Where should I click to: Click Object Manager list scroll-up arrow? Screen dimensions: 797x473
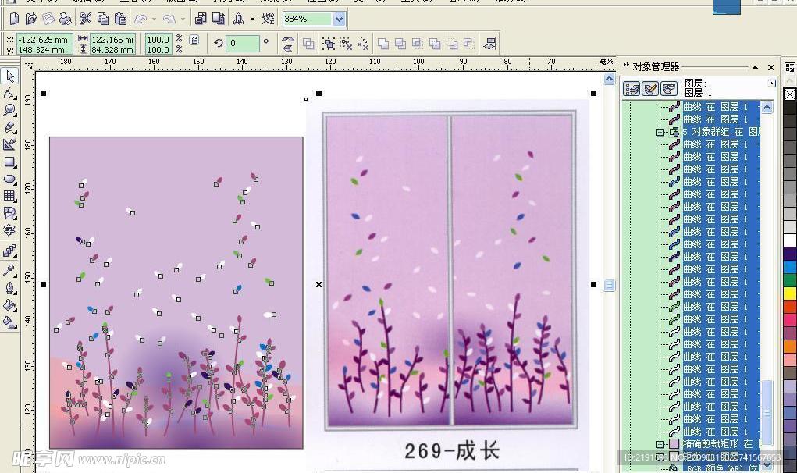(x=767, y=107)
